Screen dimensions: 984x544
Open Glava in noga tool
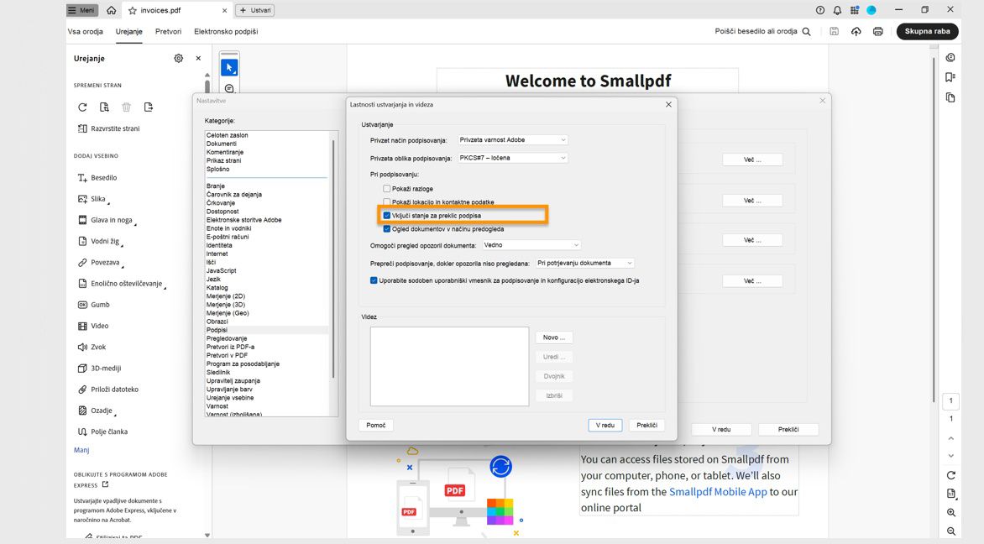tap(105, 220)
